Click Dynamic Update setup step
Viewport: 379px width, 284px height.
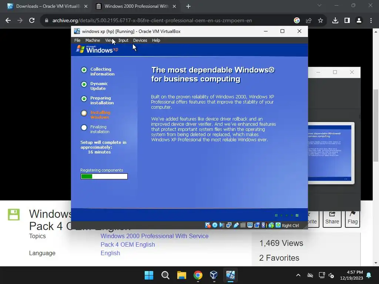(x=94, y=86)
